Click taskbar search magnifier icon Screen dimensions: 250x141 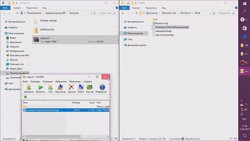[x=245, y=11]
